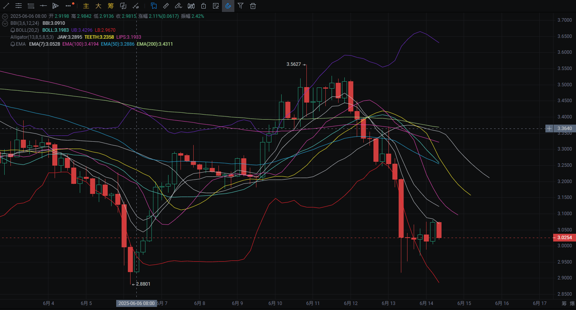576x310 pixels.
Task: Click the LIPS:3.1983 value
Action: click(129, 37)
